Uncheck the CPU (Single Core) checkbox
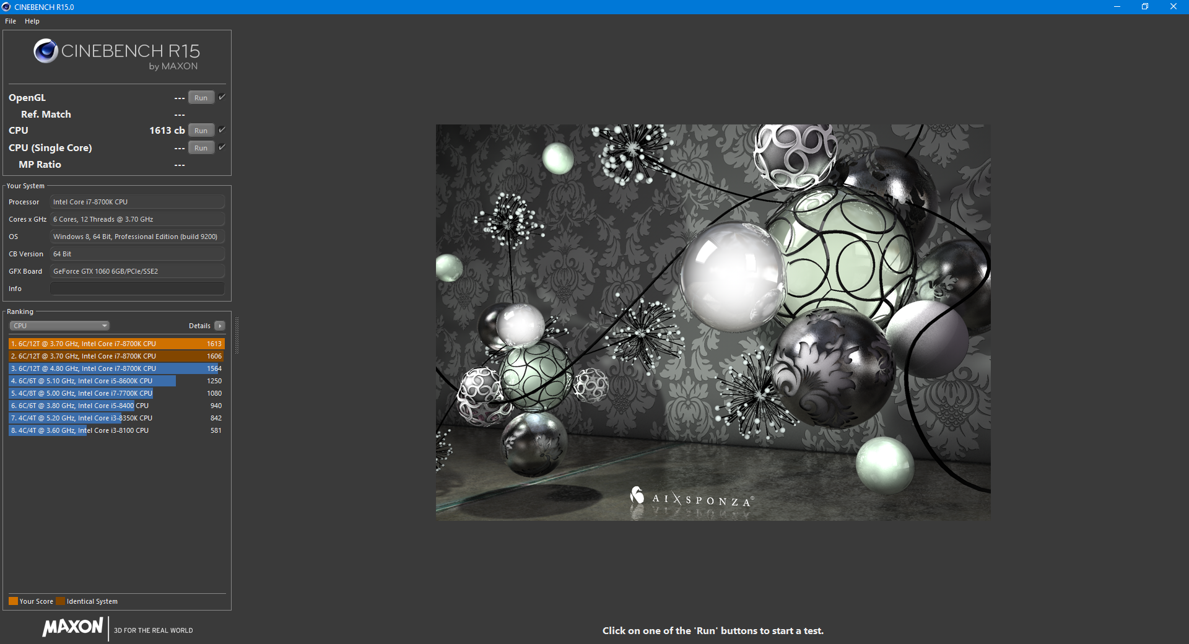The height and width of the screenshot is (644, 1189). click(x=222, y=147)
